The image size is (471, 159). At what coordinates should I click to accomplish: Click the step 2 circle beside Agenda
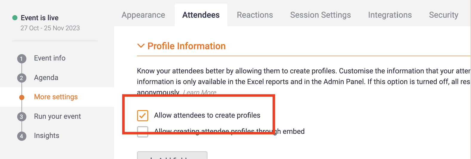[21, 78]
